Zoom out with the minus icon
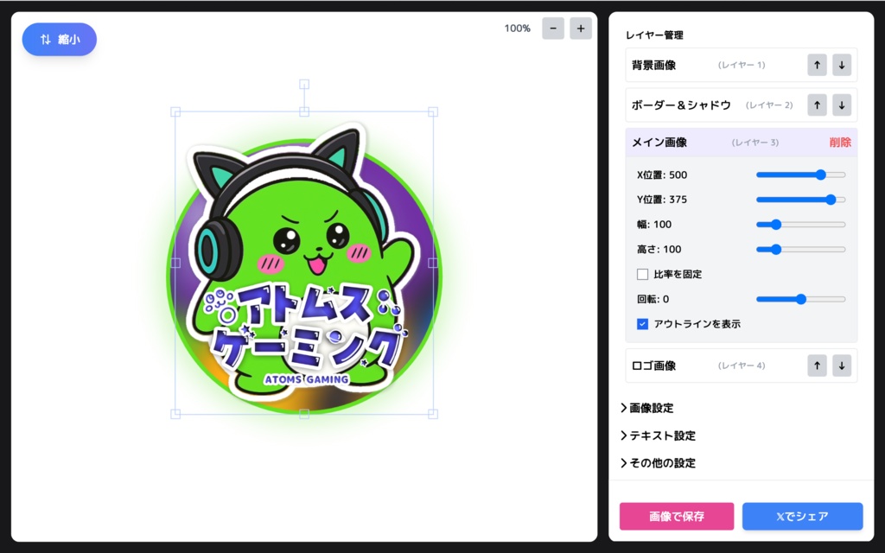Screen dimensions: 885x553 click(552, 28)
